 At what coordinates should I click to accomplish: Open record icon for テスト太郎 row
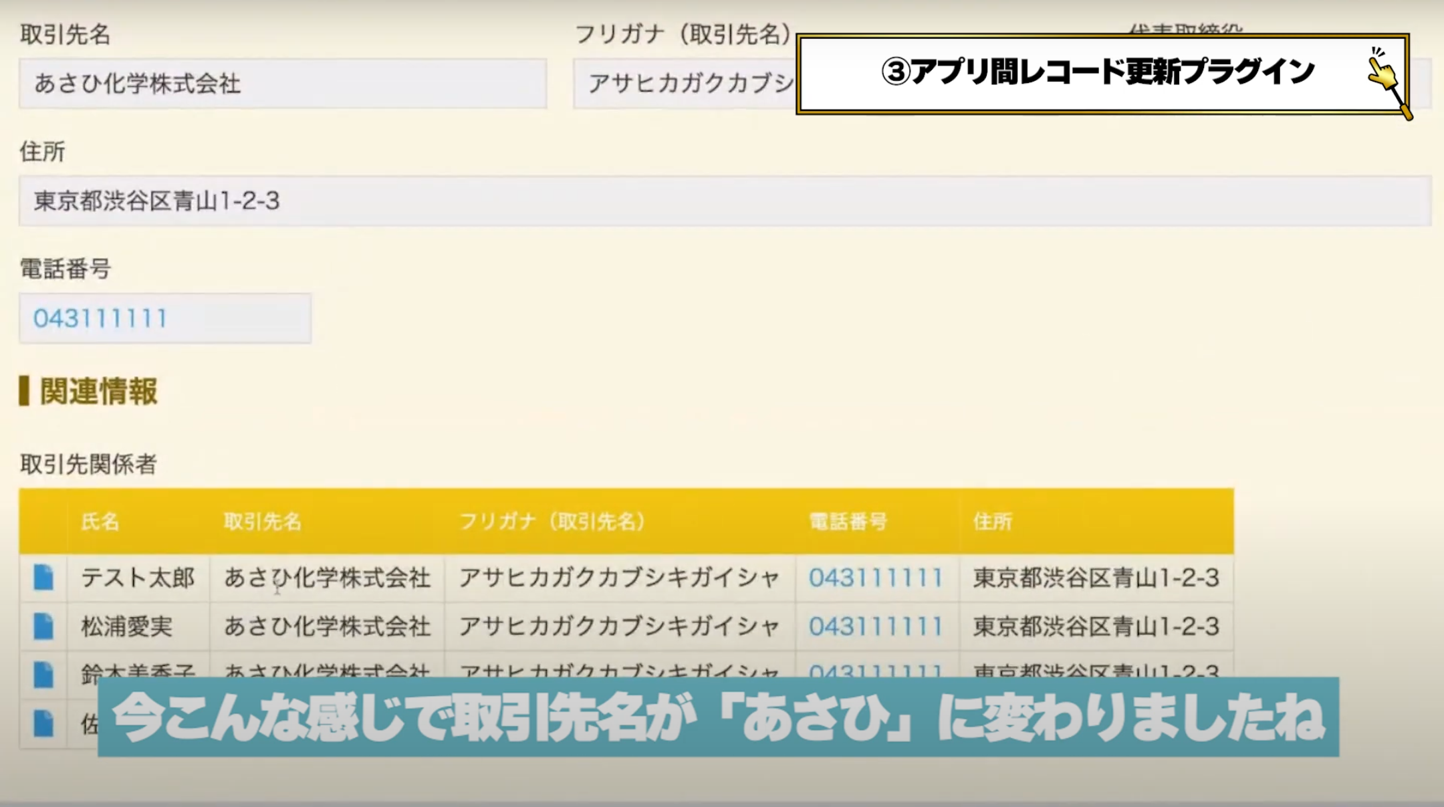coord(43,578)
